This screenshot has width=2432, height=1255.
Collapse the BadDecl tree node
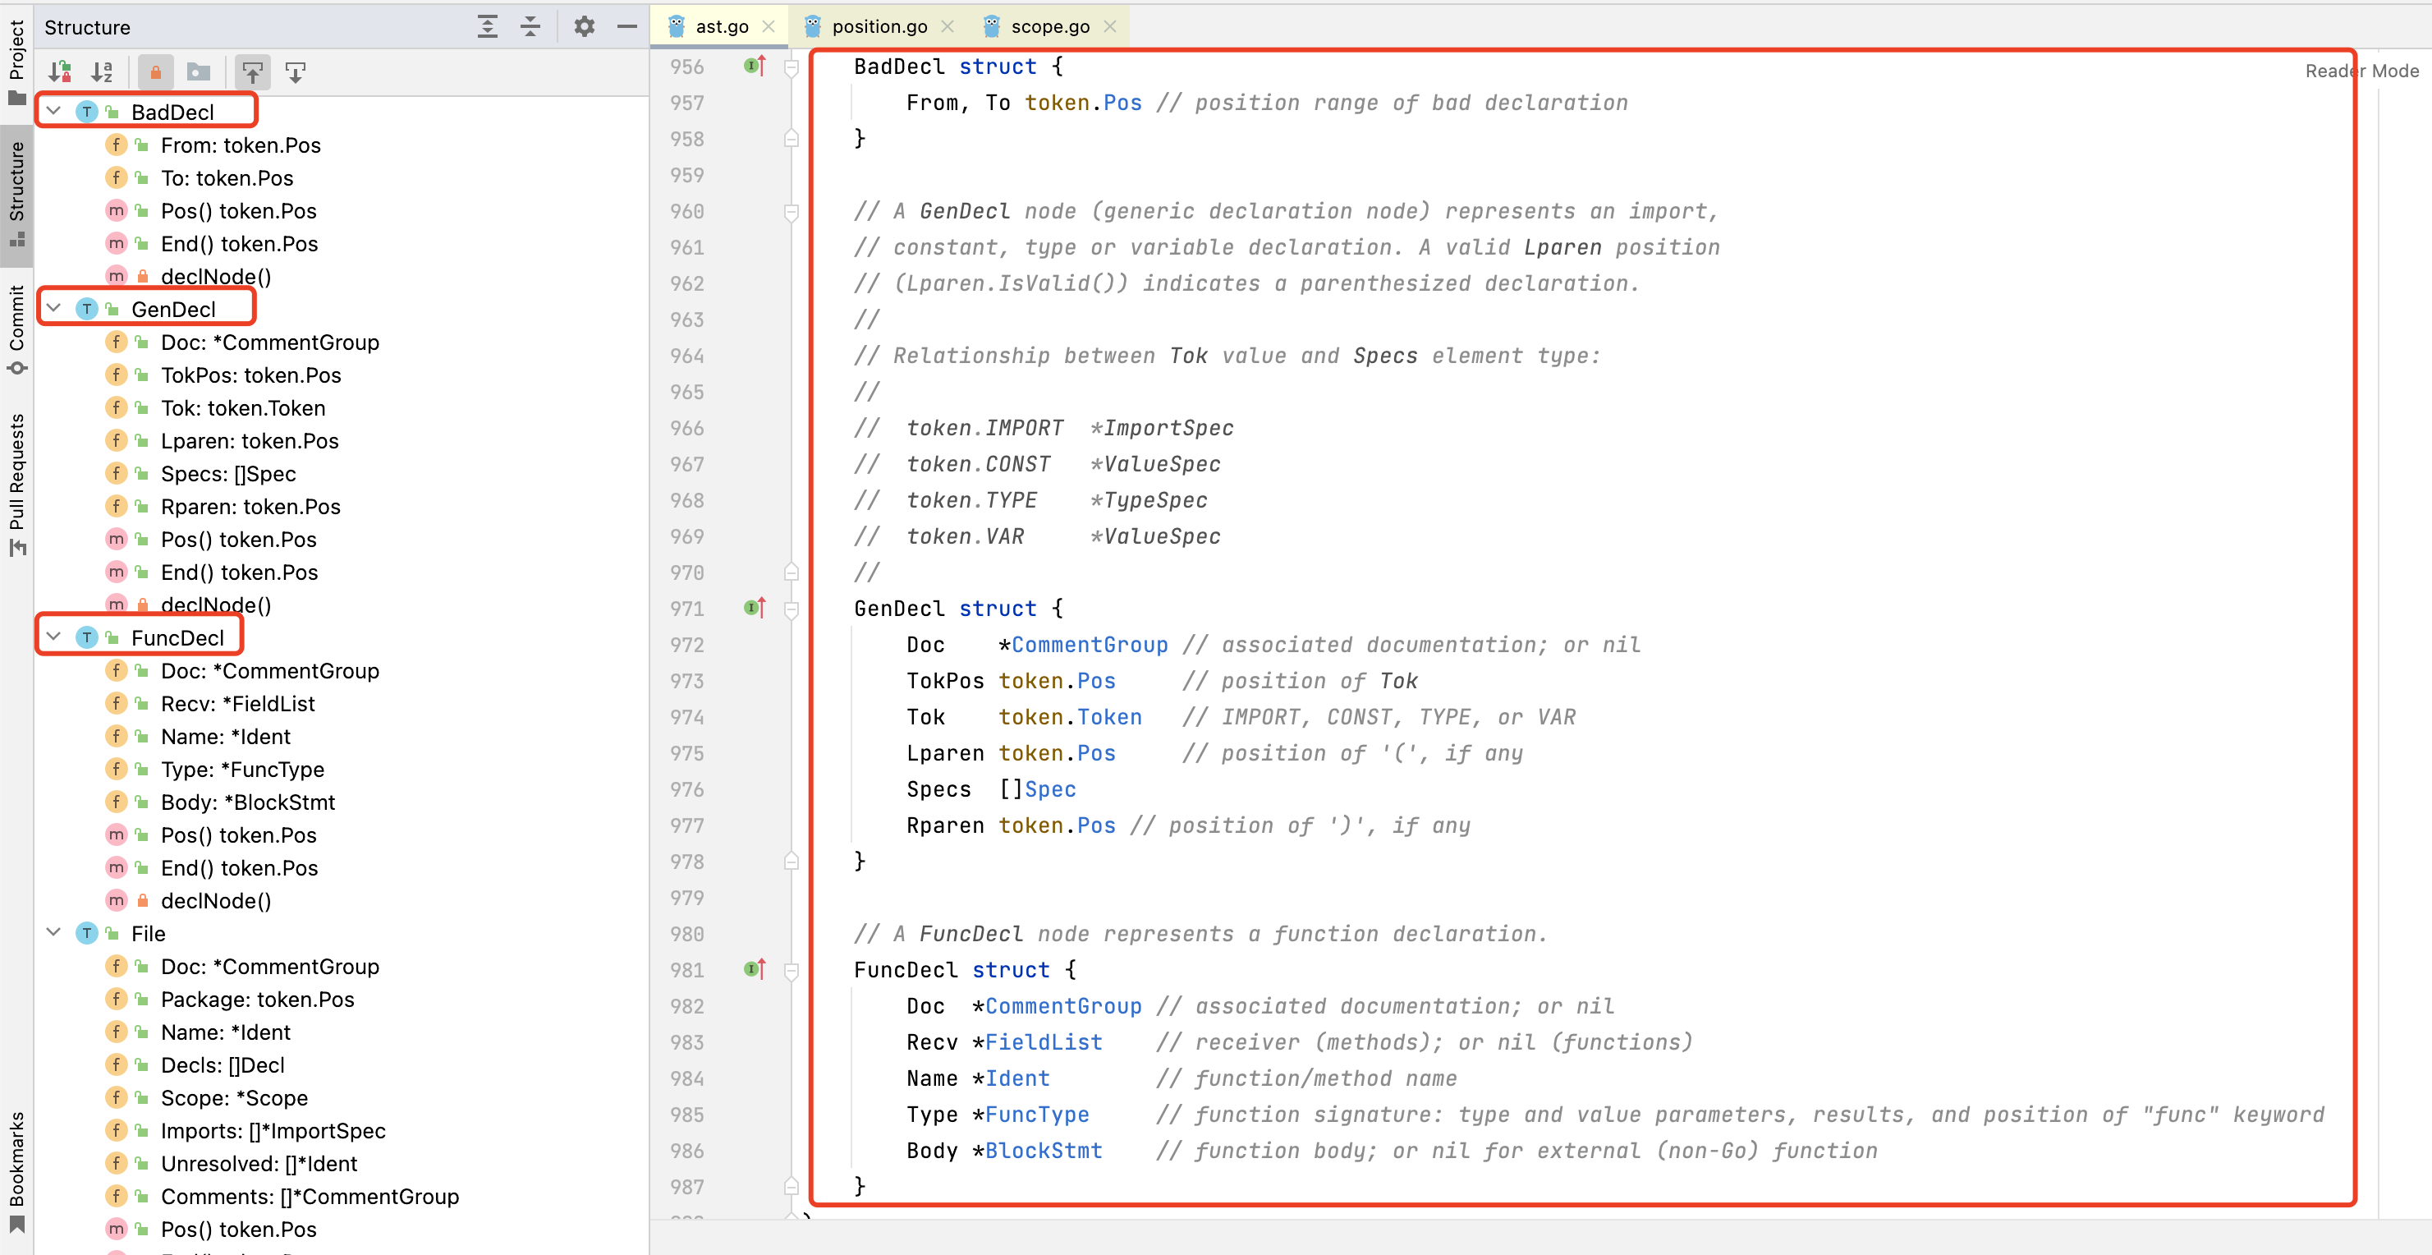pyautogui.click(x=54, y=112)
